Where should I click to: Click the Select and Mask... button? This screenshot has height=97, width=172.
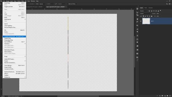[x=72, y=4]
